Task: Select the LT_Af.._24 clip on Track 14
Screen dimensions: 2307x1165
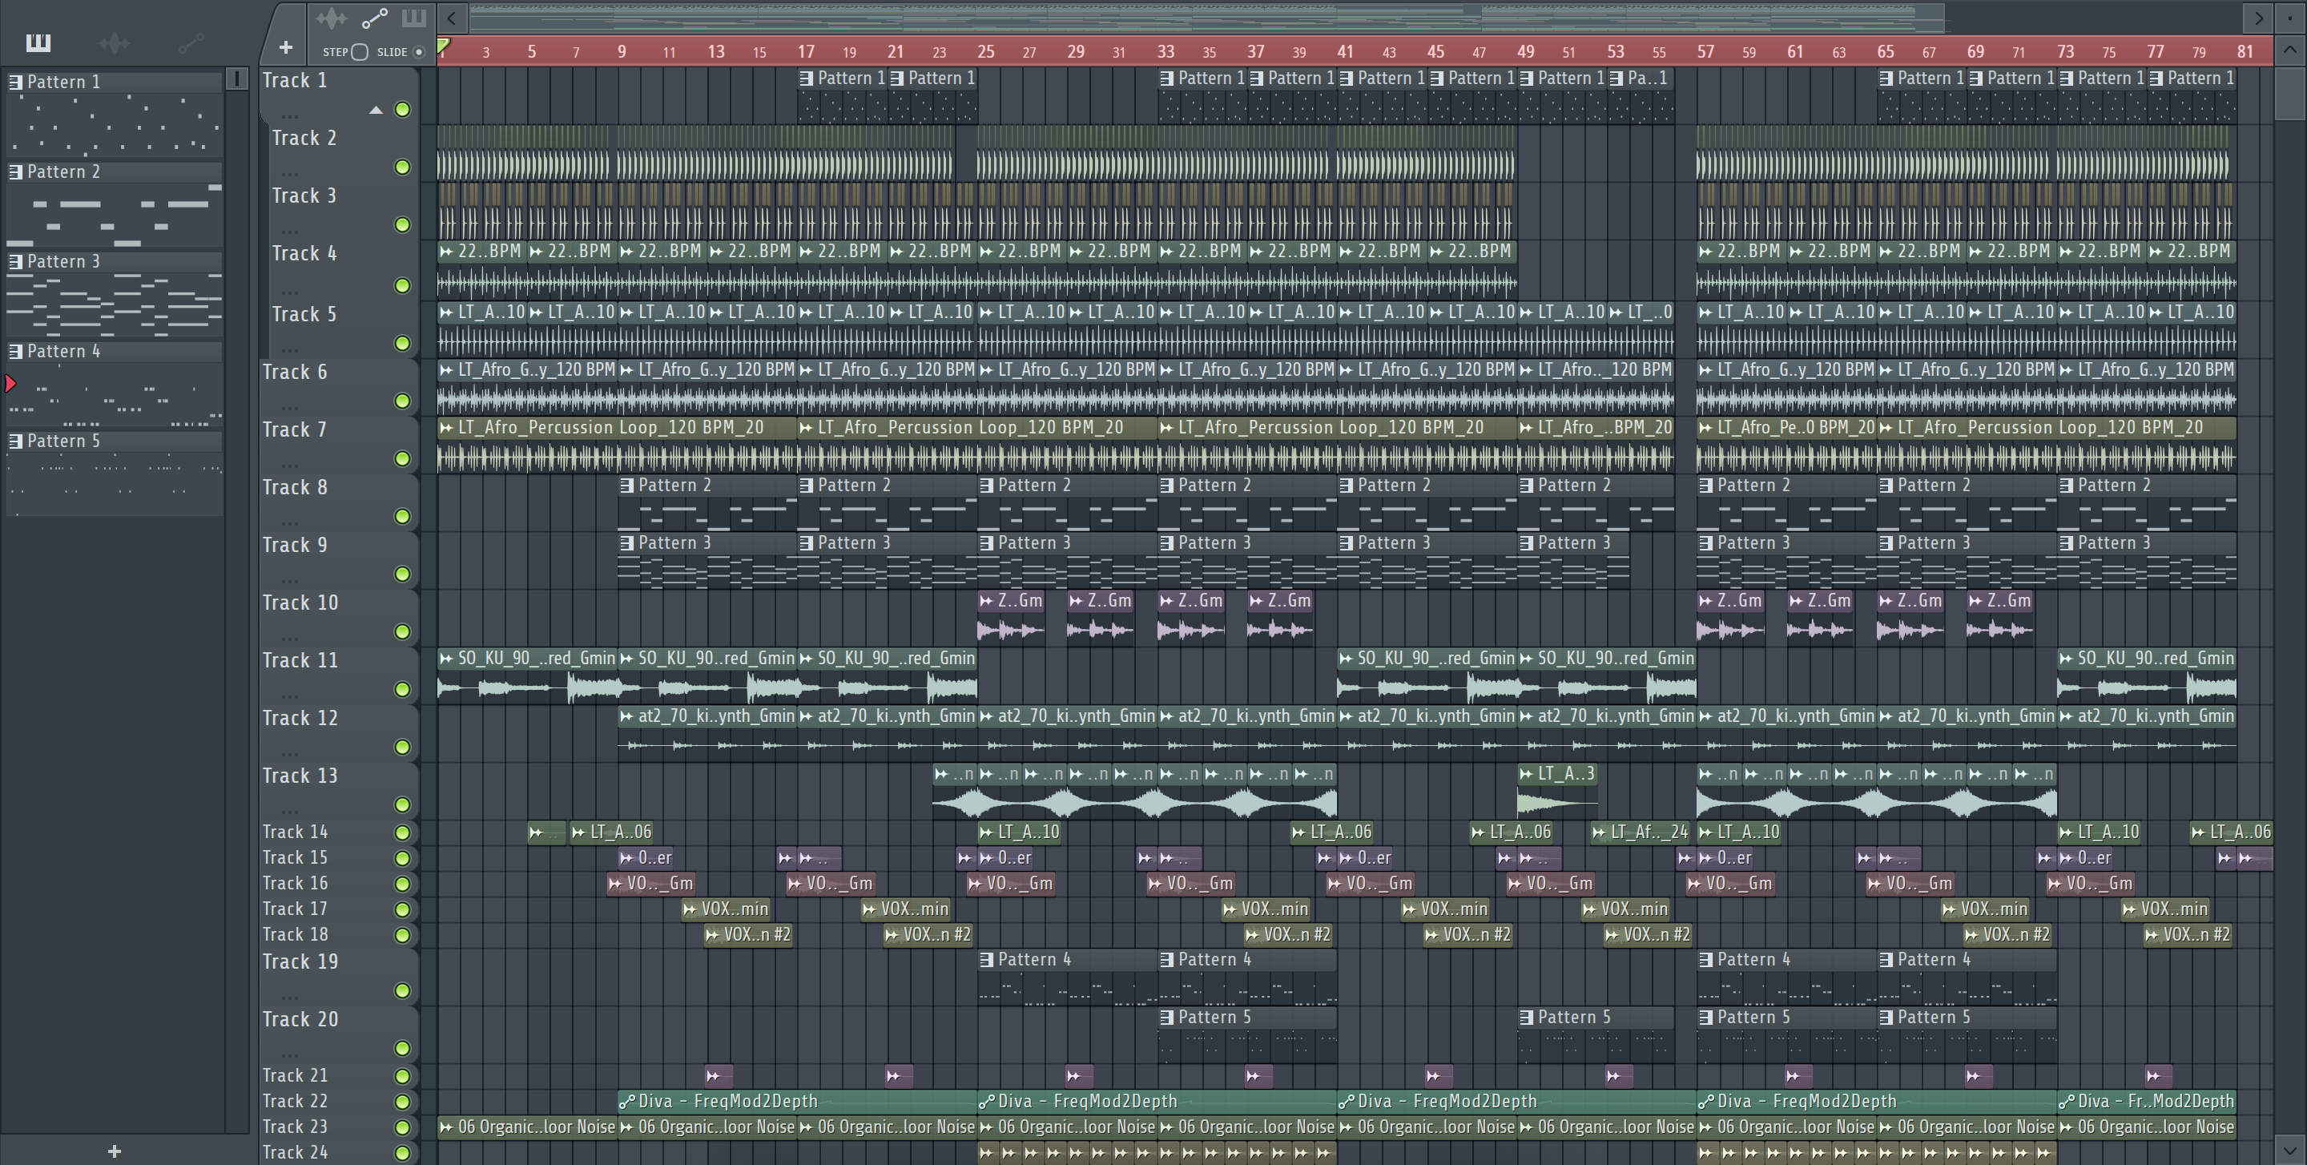Action: point(1640,832)
